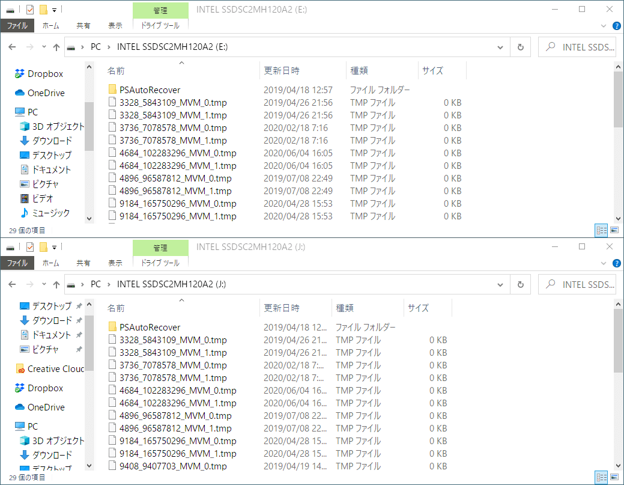Refresh the E: window
Screen dimensions: 624x485
pyautogui.click(x=521, y=47)
